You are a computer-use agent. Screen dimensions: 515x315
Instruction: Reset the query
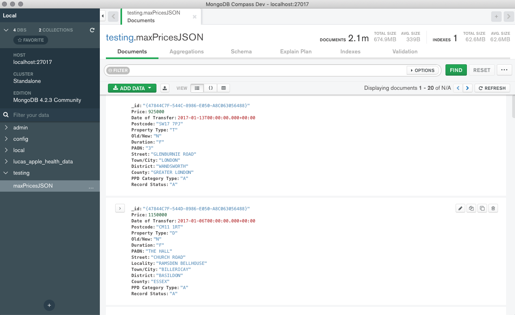tap(482, 70)
